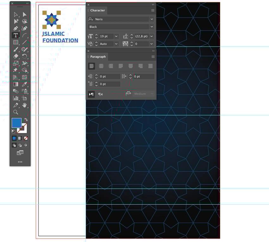Apply Gradient mode button below swatches
Screen dimensions: 269x242
20,138
